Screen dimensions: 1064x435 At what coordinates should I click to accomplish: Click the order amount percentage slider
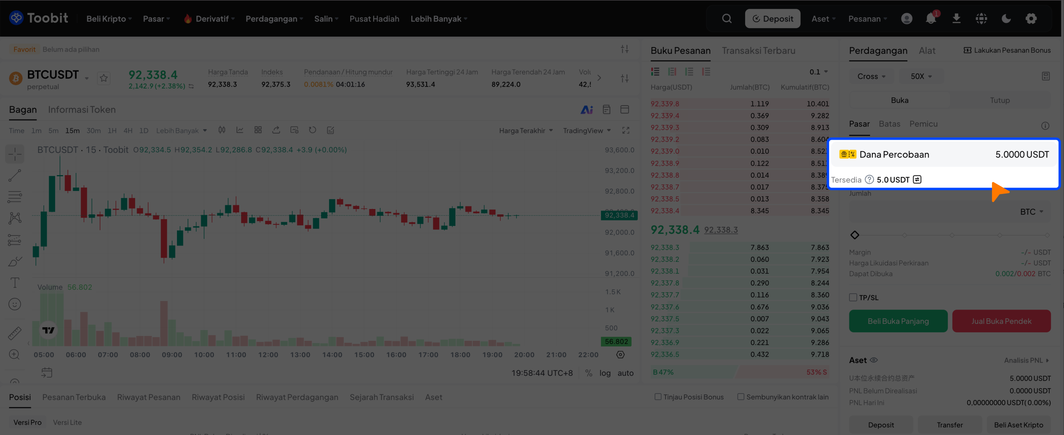(951, 235)
